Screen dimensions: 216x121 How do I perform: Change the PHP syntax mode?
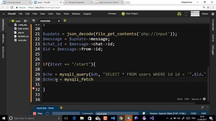point(187,99)
